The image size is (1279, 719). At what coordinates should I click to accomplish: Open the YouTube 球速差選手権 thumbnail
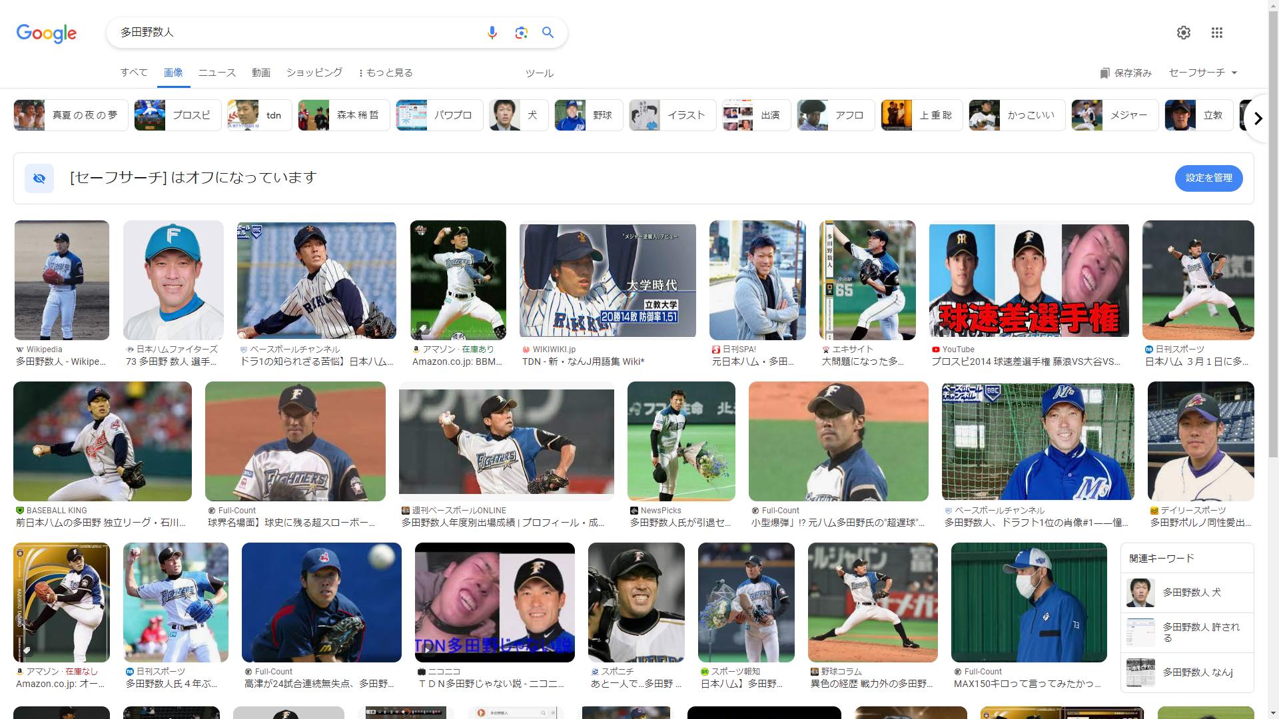tap(1029, 280)
